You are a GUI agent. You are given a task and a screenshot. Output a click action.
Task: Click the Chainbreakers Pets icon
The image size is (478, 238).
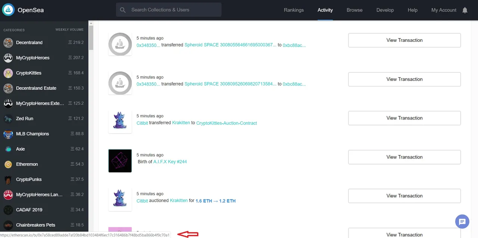point(8,225)
